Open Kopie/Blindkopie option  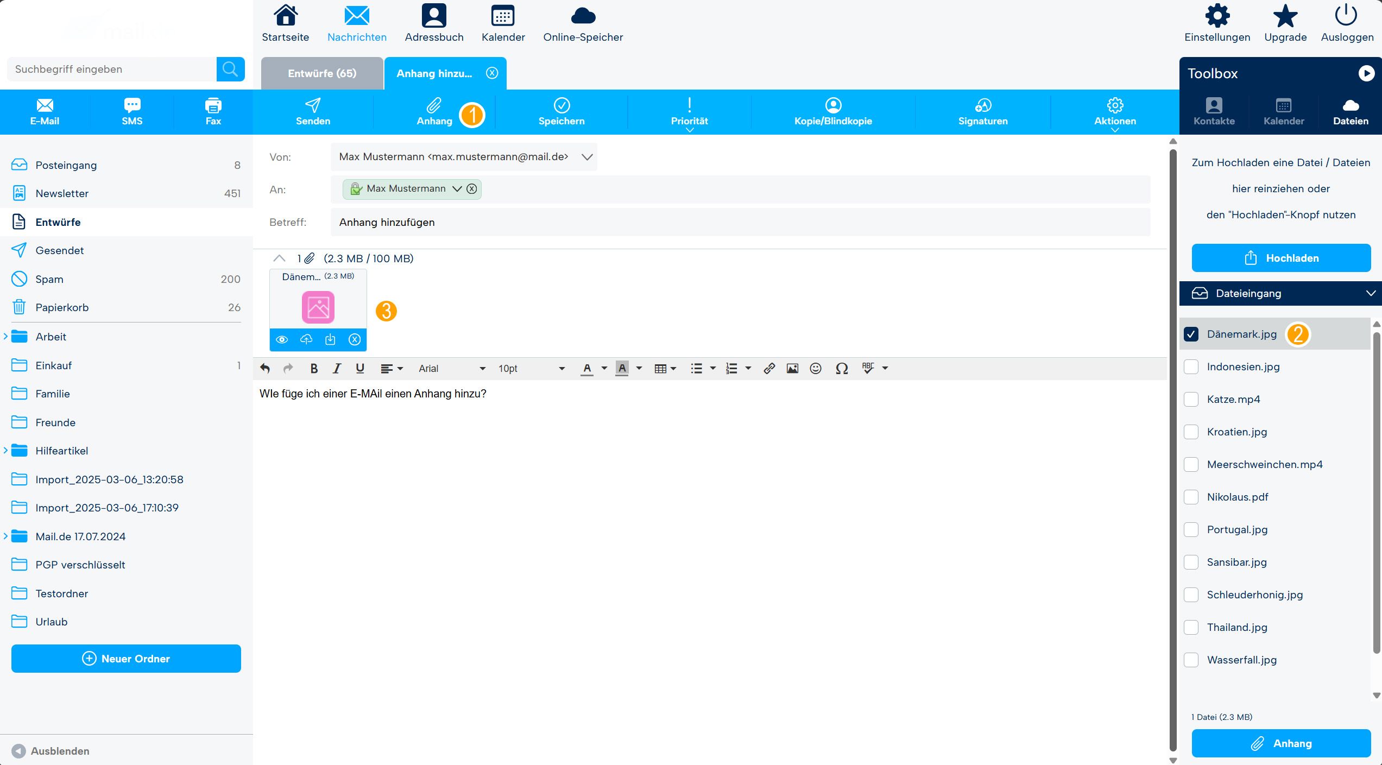click(x=833, y=112)
